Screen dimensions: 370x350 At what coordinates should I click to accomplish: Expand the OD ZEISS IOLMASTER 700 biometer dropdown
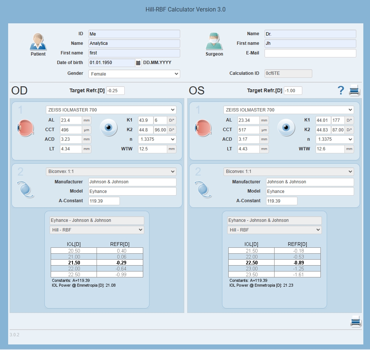[x=111, y=110]
